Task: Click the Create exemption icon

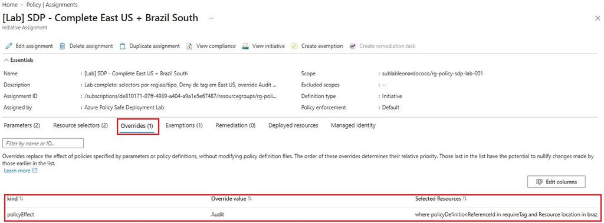Action: (294, 46)
